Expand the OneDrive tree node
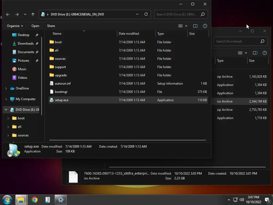The height and width of the screenshot is (205, 273). coord(6,88)
